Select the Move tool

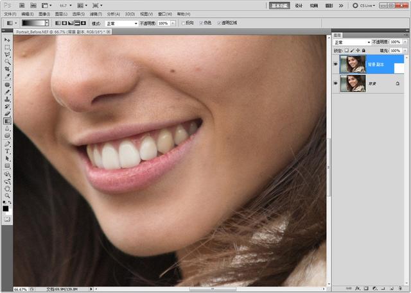tap(7, 40)
